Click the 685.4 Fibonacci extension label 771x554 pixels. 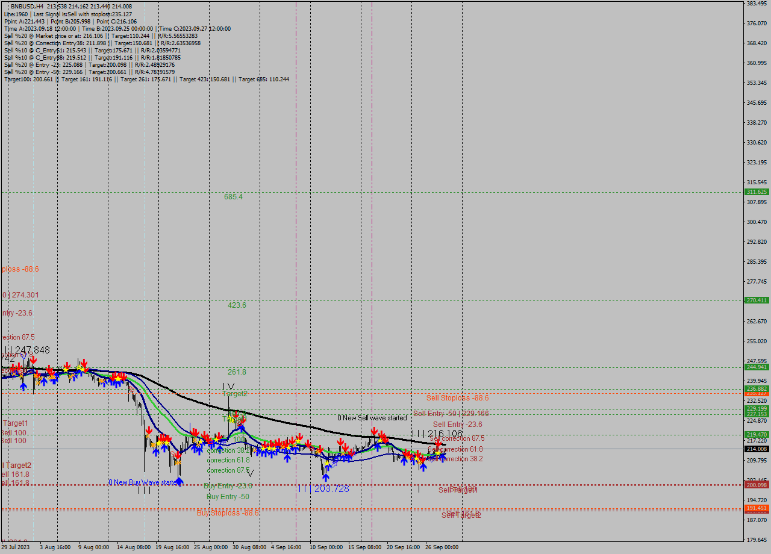click(x=232, y=196)
